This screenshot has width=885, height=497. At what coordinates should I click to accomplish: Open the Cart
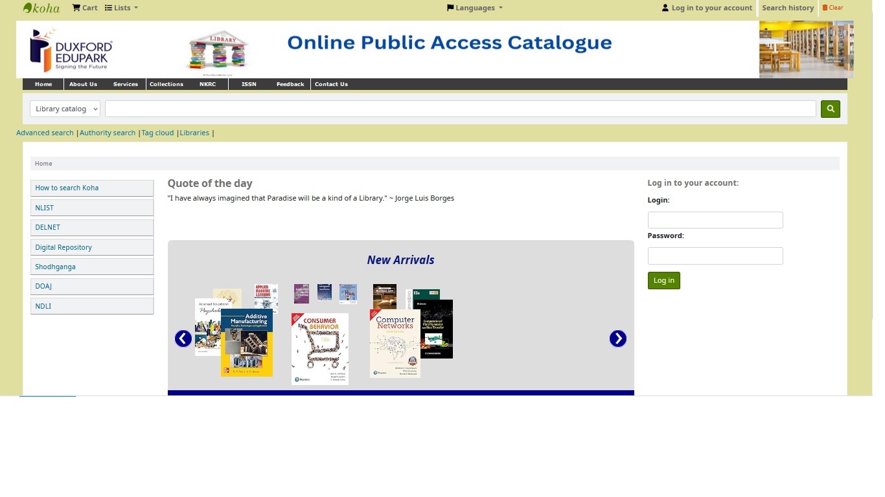(x=84, y=8)
